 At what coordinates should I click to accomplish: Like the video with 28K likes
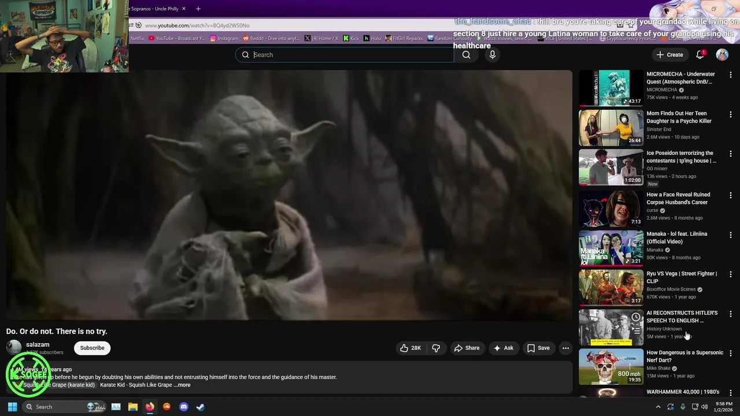(410, 348)
